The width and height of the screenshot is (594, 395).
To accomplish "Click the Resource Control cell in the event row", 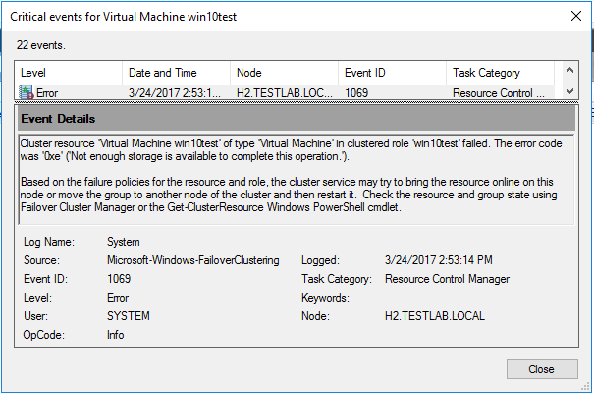I will tap(498, 91).
